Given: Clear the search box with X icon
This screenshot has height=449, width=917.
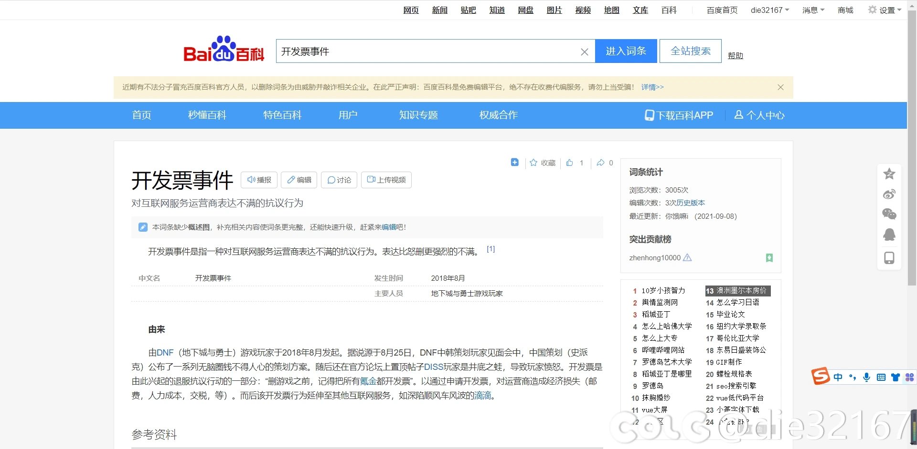Looking at the screenshot, I should pos(584,52).
